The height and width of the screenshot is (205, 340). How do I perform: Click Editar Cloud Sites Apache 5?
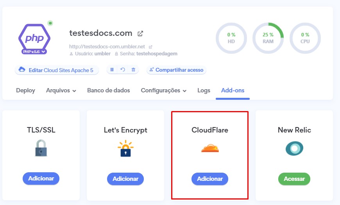click(x=57, y=70)
